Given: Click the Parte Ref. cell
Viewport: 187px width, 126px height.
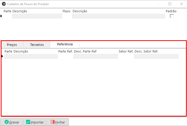Looking at the screenshot, I should point(65,56).
